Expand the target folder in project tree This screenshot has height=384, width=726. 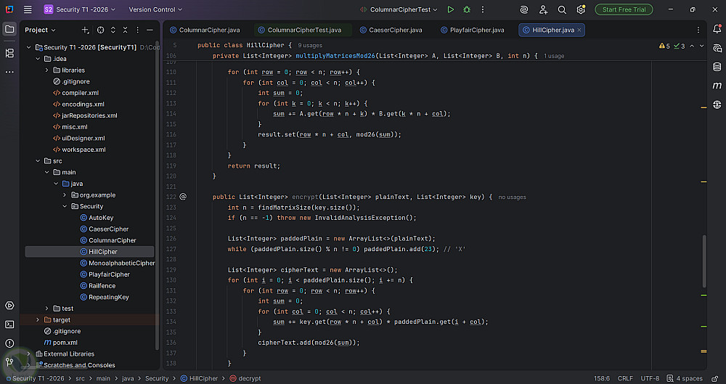(x=38, y=319)
